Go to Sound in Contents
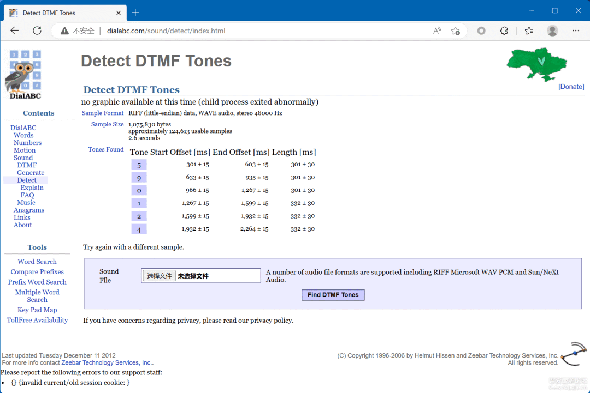The width and height of the screenshot is (590, 393). [x=23, y=158]
